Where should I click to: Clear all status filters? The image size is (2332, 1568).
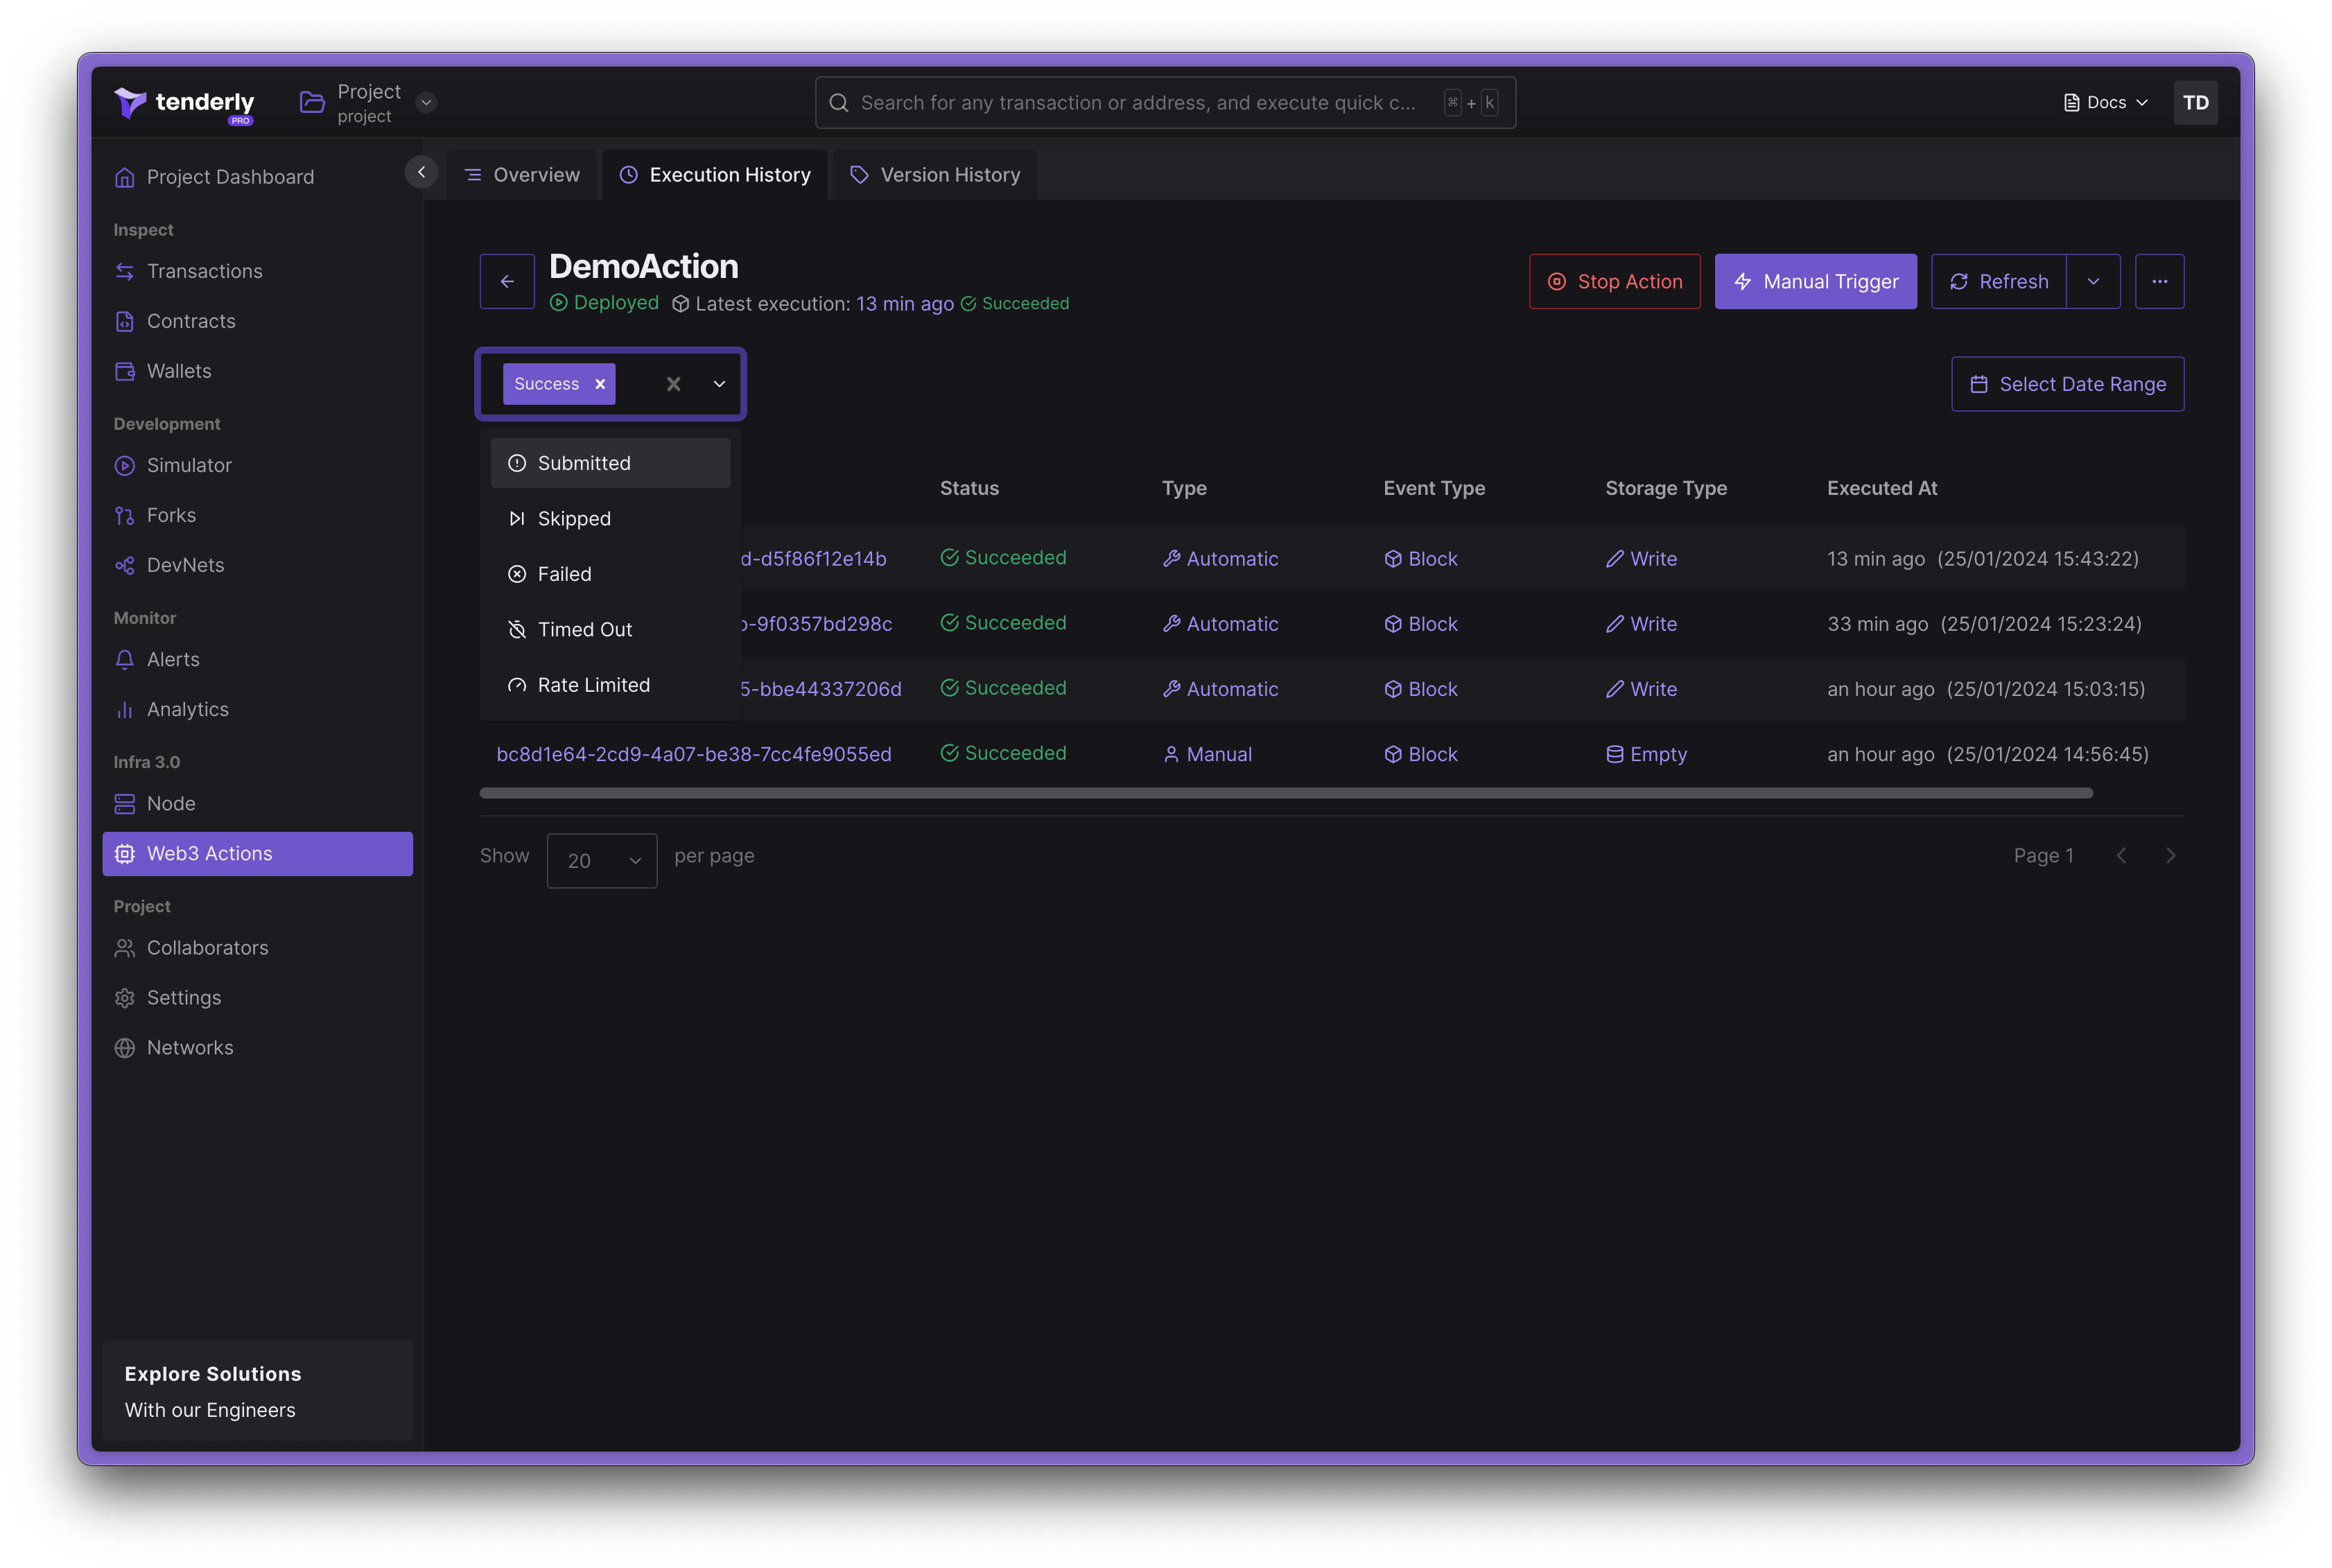click(674, 384)
